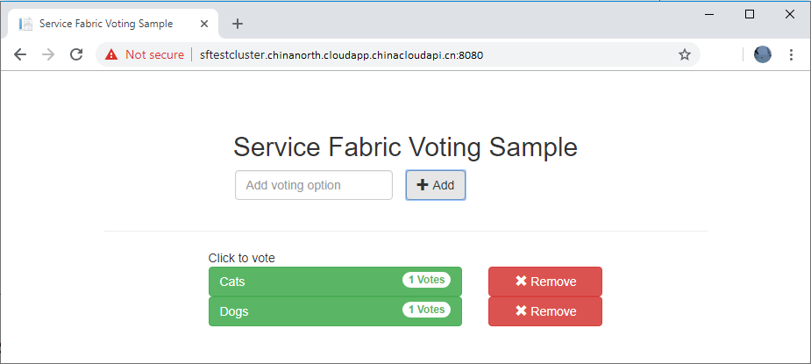Open a new browser tab
This screenshot has width=811, height=364.
point(237,24)
